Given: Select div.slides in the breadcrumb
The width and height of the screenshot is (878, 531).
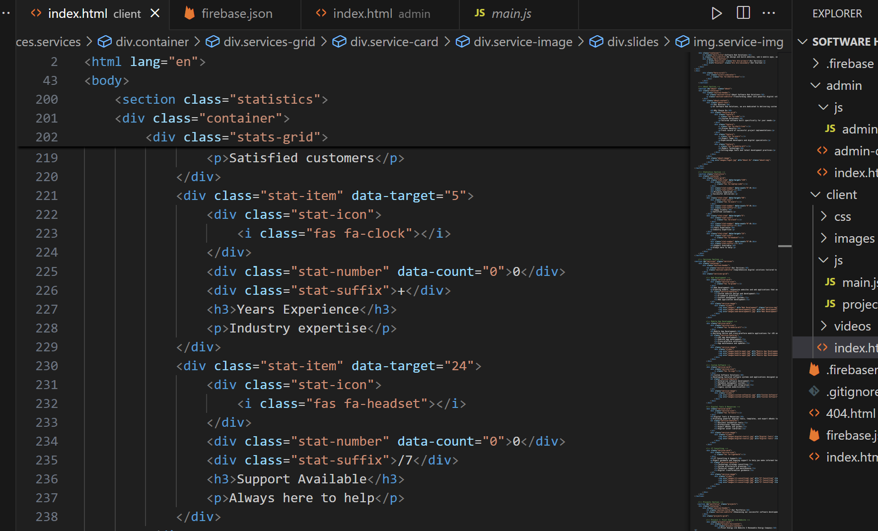Looking at the screenshot, I should click(x=633, y=42).
